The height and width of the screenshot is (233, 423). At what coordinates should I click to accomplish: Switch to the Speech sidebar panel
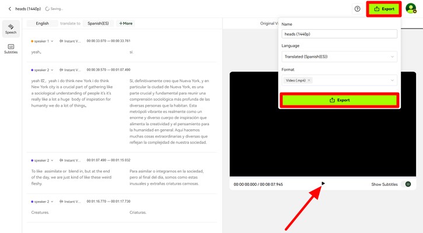(x=11, y=29)
